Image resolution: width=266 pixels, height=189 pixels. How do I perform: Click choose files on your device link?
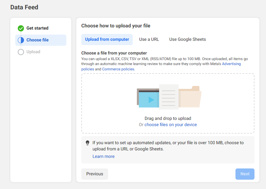pyautogui.click(x=170, y=125)
